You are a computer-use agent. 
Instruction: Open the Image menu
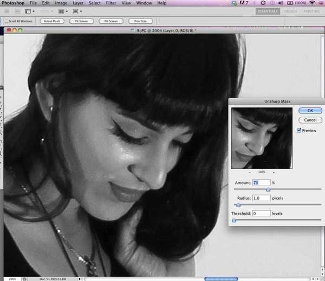click(60, 3)
